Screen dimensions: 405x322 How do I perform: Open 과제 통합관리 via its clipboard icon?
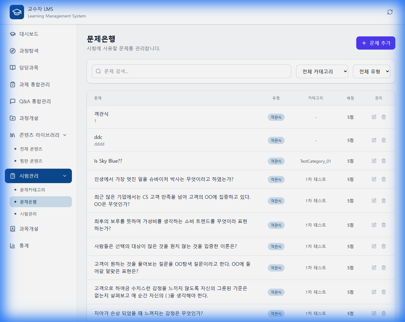[x=12, y=84]
